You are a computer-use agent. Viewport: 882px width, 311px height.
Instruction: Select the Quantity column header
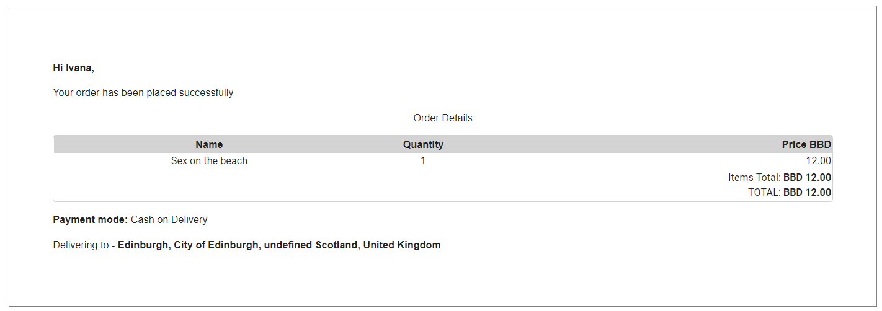[423, 145]
